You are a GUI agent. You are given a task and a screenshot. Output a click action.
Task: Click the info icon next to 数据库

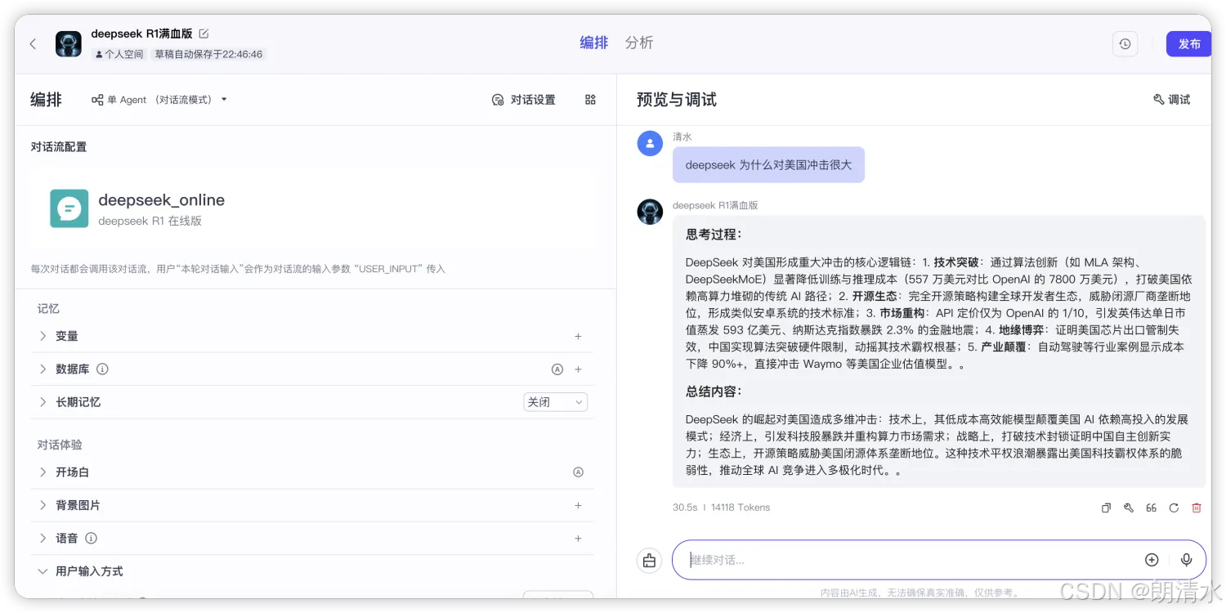102,369
